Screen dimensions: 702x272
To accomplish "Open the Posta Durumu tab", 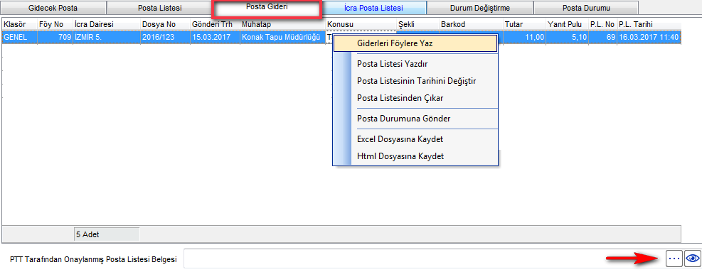I will [x=586, y=8].
